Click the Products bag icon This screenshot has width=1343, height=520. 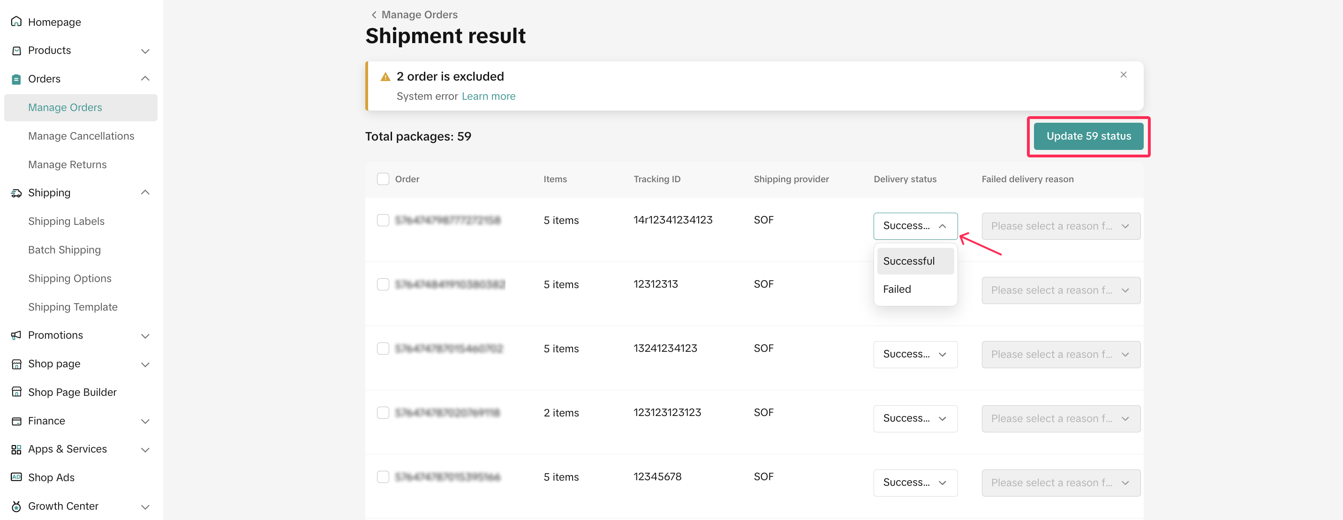tap(16, 51)
